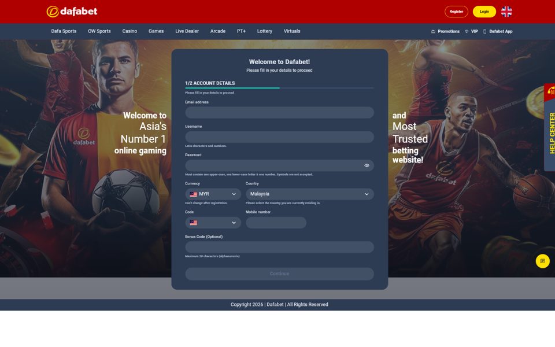Open the Lottery section
The height and width of the screenshot is (347, 555).
pyautogui.click(x=265, y=31)
